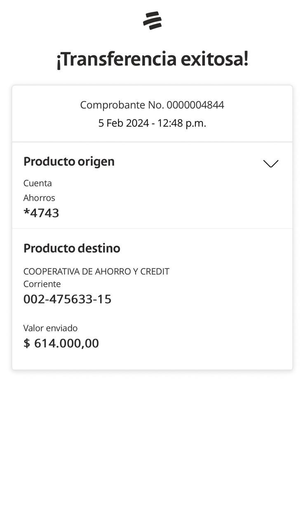This screenshot has height=527, width=305.
Task: Select the origin account number *4743
Action: click(41, 213)
